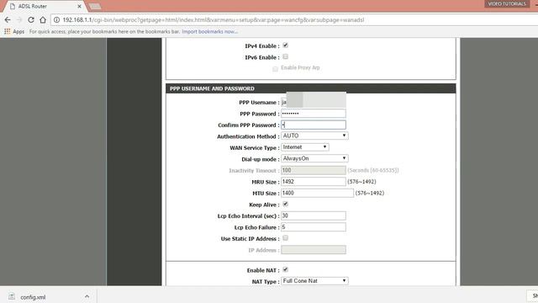Click the disabled IP Address field
The height and width of the screenshot is (303, 538).
(314, 250)
